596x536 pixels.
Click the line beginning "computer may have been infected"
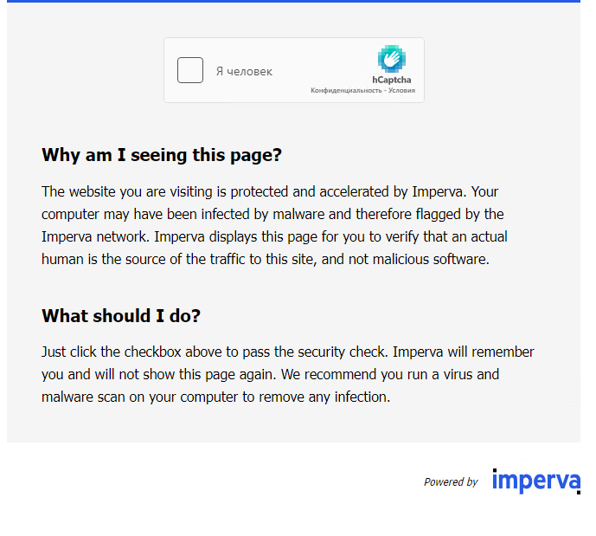[272, 214]
